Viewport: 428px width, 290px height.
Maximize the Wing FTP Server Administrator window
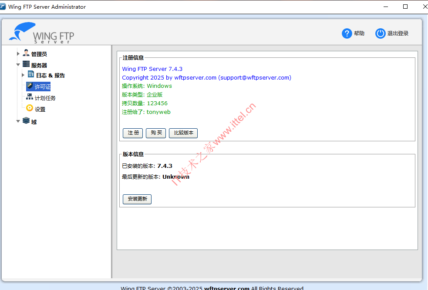point(405,7)
